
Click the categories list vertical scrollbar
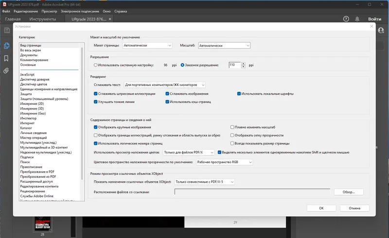(82, 113)
